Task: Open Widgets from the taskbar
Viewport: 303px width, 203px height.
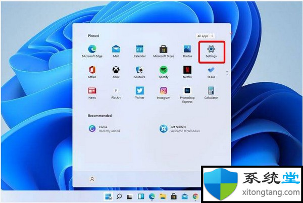Action: coord(141,196)
